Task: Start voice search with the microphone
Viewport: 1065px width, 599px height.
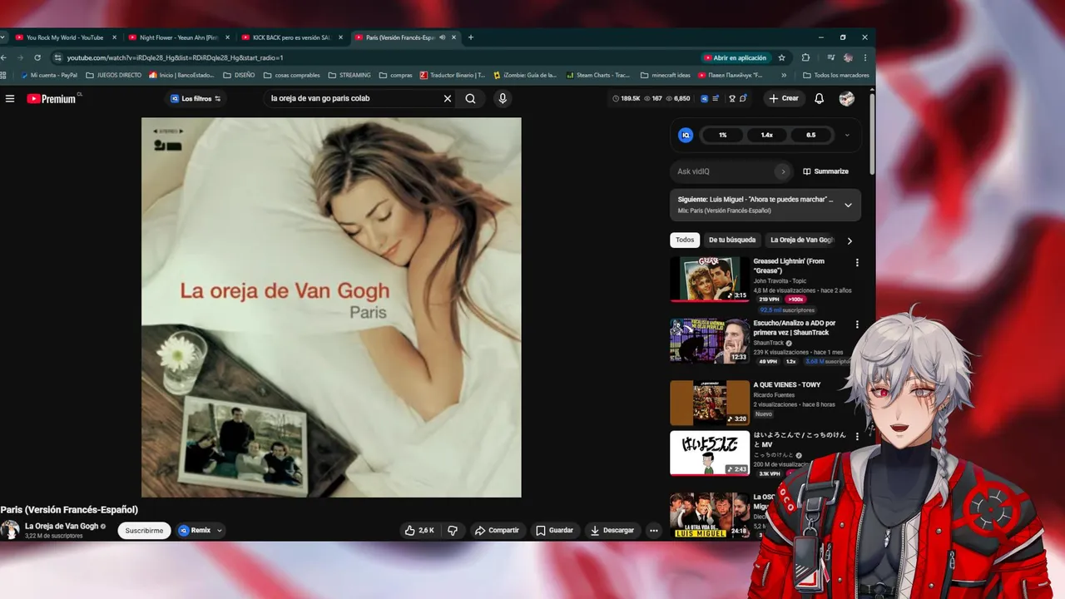Action: (502, 98)
